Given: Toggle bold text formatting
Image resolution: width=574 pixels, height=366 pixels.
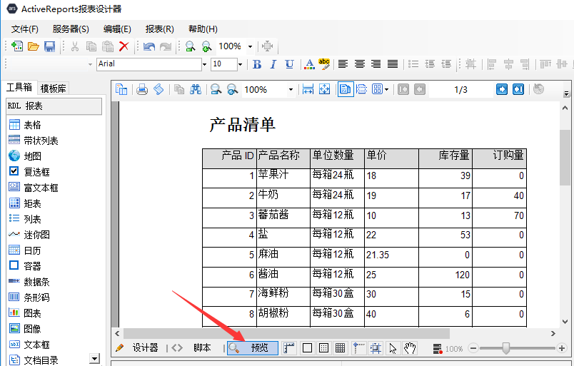Looking at the screenshot, I should [x=257, y=64].
